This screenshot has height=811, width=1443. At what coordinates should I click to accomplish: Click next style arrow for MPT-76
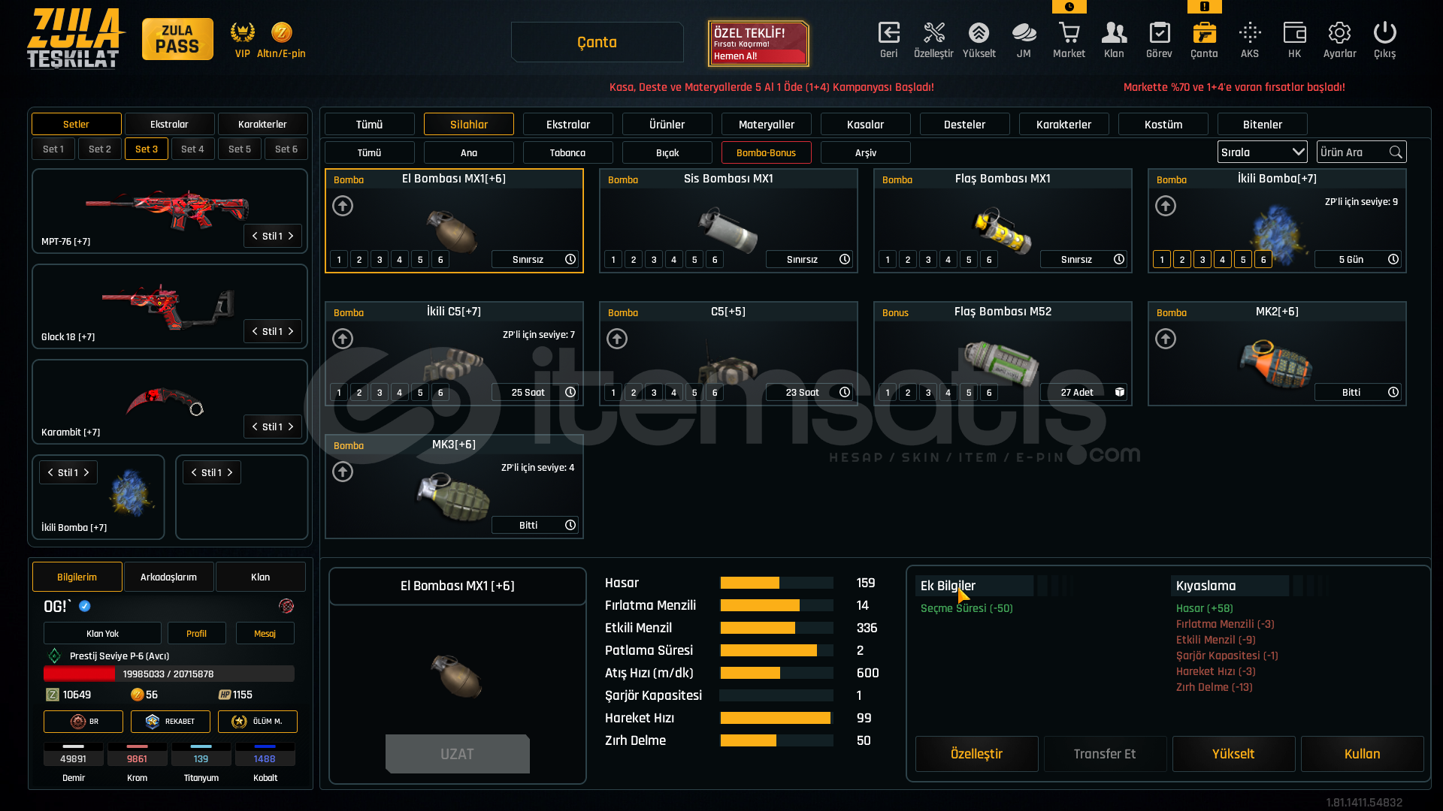click(x=291, y=236)
